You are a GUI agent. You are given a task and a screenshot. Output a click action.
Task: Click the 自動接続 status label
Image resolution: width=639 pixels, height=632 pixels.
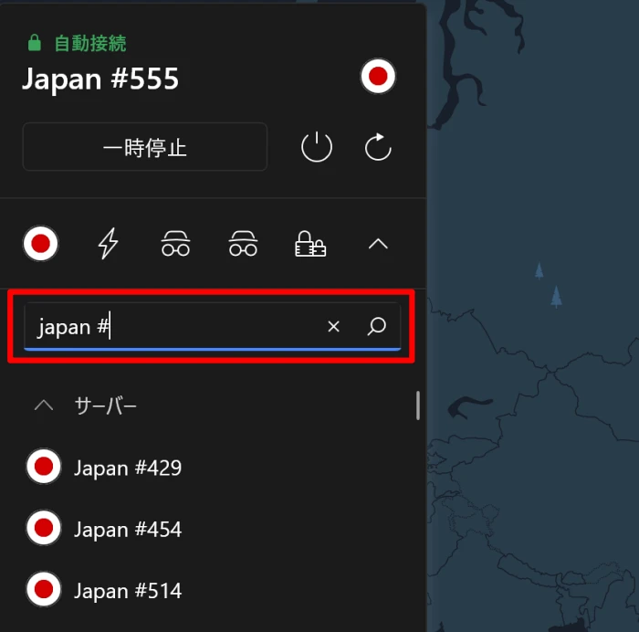coord(90,43)
